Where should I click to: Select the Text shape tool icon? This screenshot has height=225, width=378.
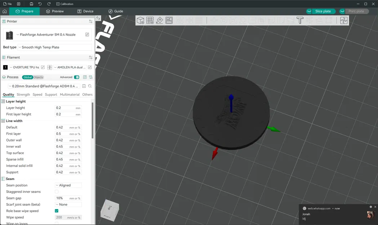(x=300, y=20)
